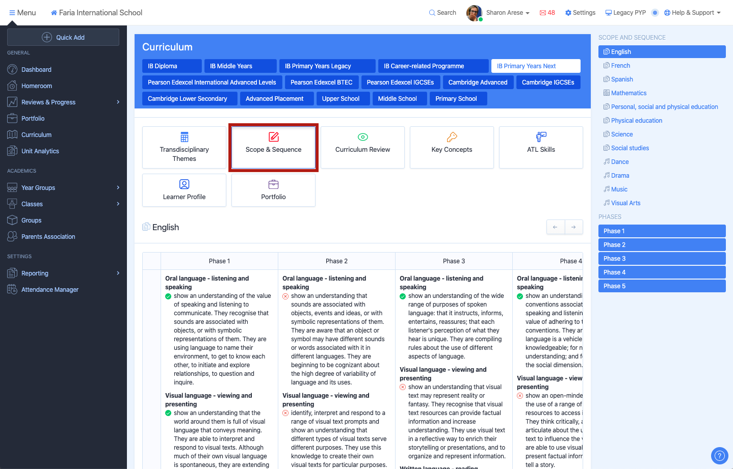Open the mail notifications icon showing 48

click(547, 13)
